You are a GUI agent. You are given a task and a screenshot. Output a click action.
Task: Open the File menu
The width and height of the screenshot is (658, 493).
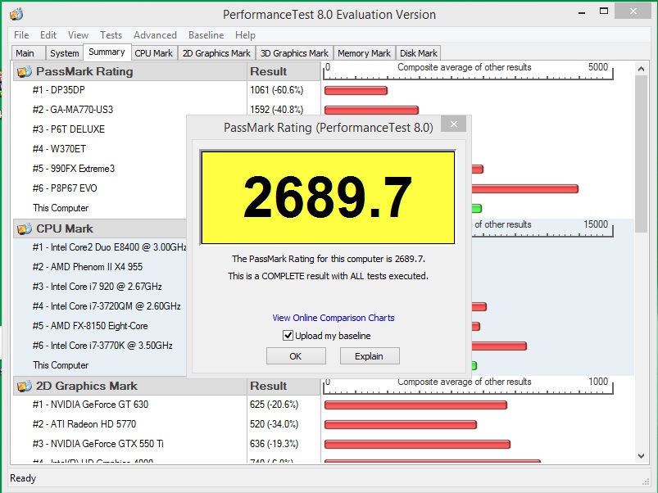pyautogui.click(x=21, y=35)
